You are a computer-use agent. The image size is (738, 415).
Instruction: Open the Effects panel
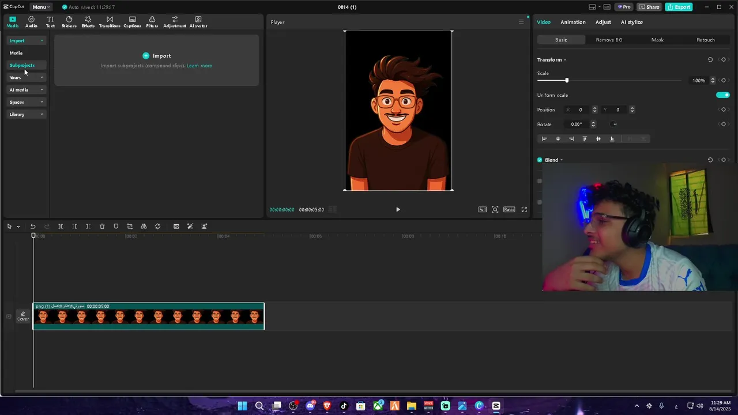coord(88,22)
